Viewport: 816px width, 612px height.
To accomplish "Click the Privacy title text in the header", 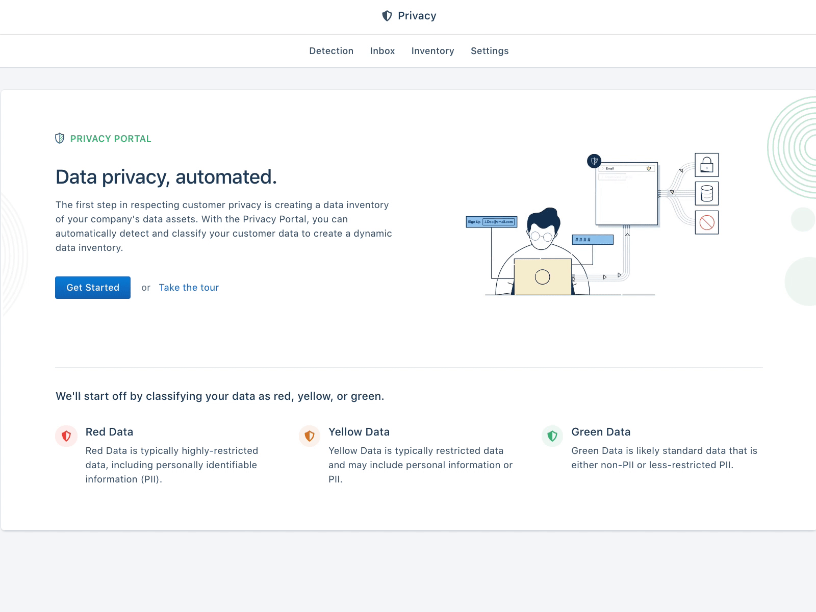I will (x=417, y=16).
